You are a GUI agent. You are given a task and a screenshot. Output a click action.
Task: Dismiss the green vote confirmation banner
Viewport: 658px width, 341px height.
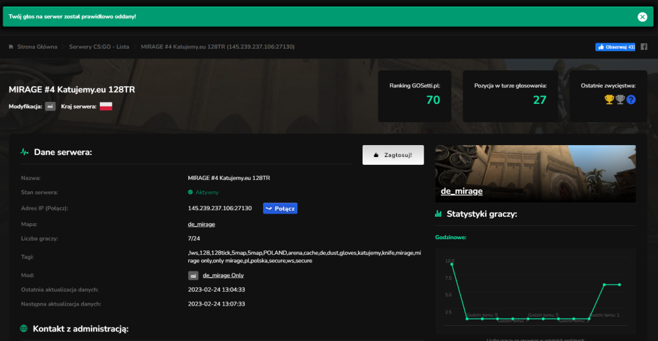(x=642, y=17)
